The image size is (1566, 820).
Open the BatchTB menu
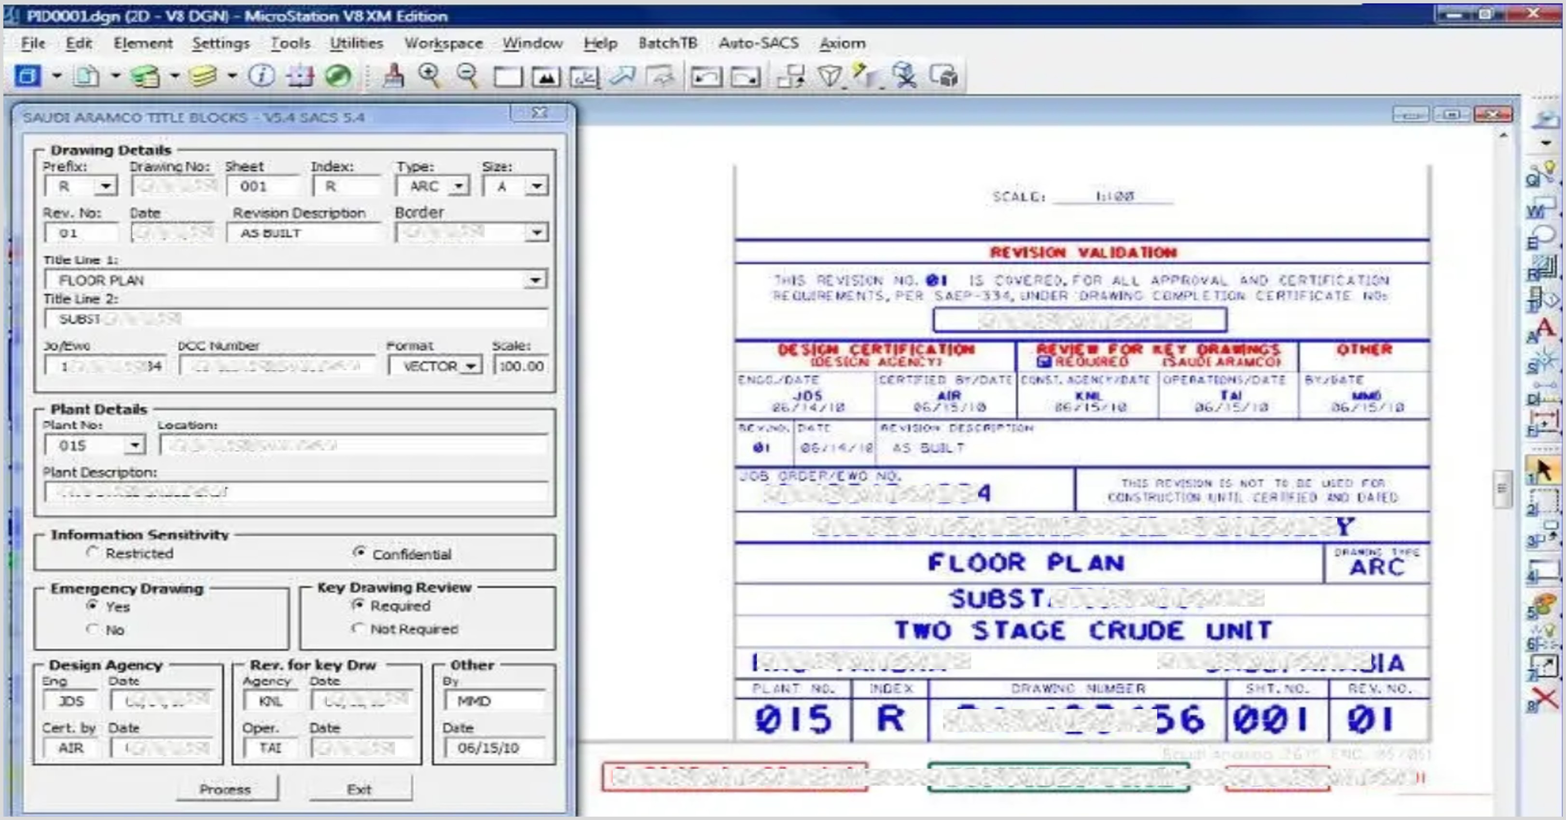point(667,43)
